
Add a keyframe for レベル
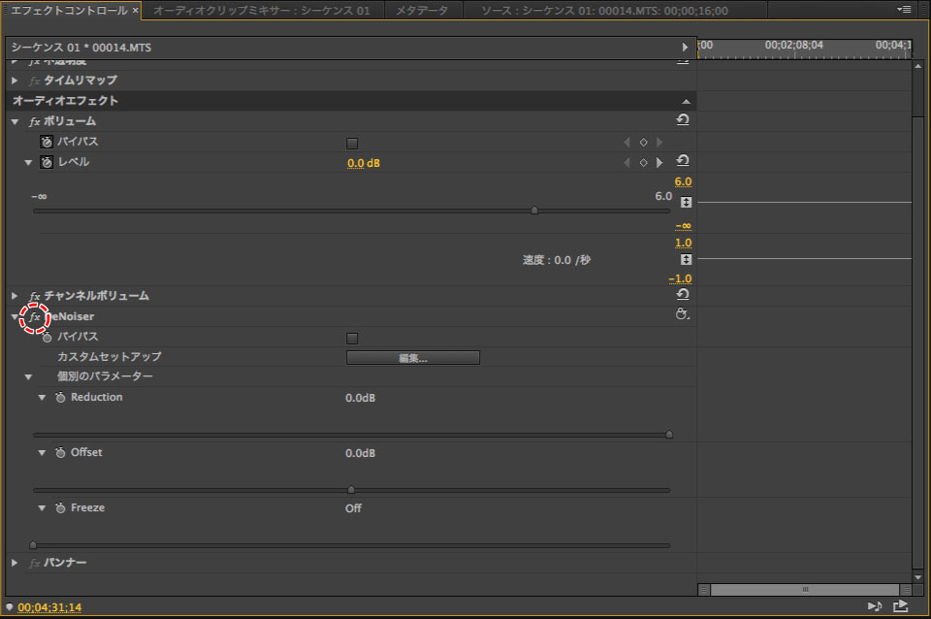pos(643,163)
